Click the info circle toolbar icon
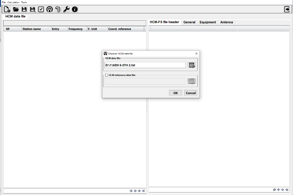This screenshot has height=195, width=293. pos(75,9)
